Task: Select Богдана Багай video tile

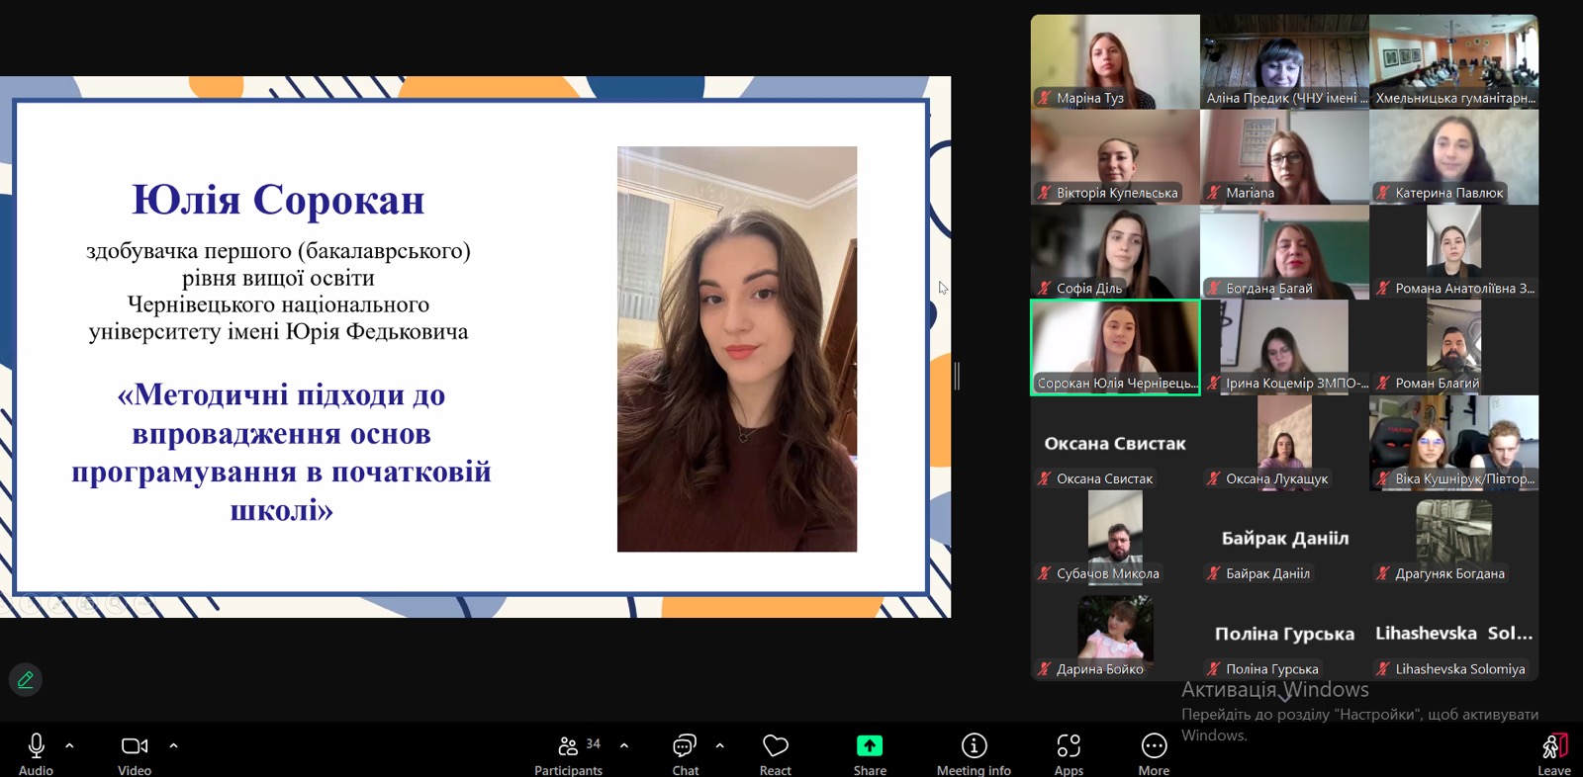Action: (x=1284, y=252)
